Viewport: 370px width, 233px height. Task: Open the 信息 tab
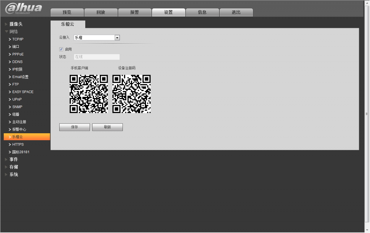(x=202, y=12)
